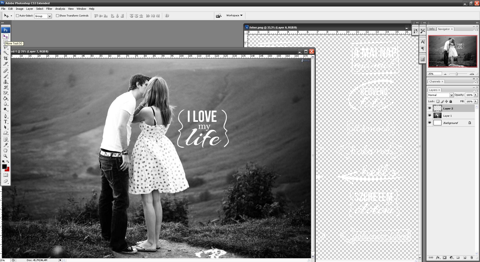The width and height of the screenshot is (480, 262).
Task: Activate the Zoom tool in toolbox
Action: pos(5,156)
